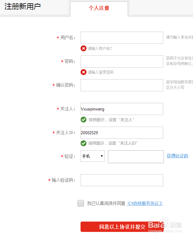Click the 输入验证码 input field

[122, 180]
